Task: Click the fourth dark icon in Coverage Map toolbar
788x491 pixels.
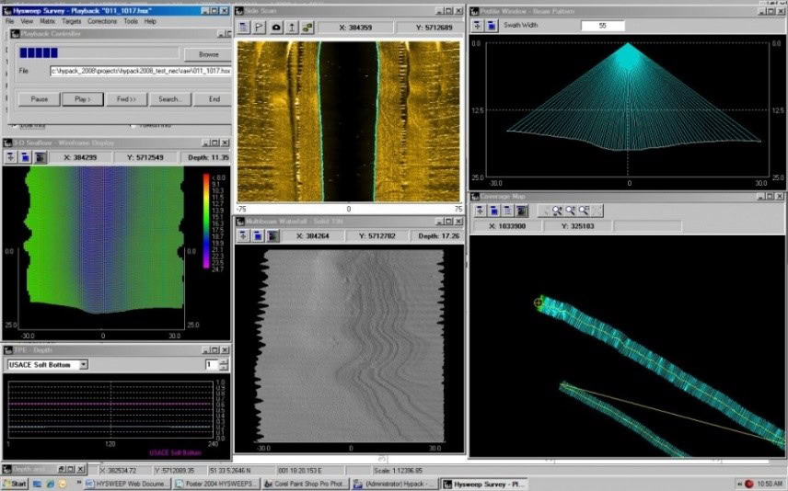Action: click(x=522, y=211)
